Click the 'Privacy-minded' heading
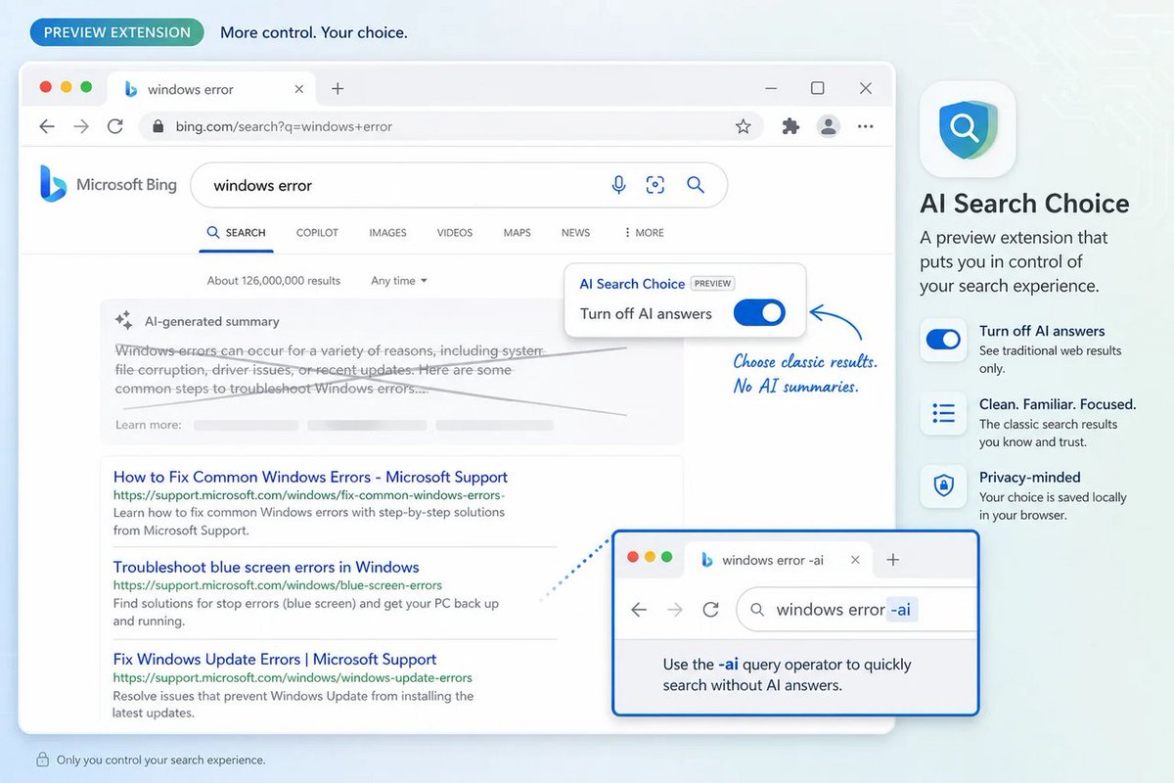Image resolution: width=1174 pixels, height=783 pixels. click(x=1030, y=478)
